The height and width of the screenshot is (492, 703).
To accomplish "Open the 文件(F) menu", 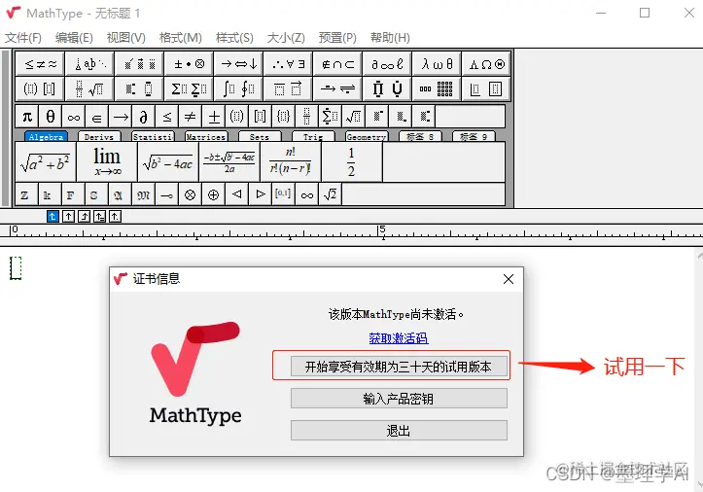I will [23, 38].
